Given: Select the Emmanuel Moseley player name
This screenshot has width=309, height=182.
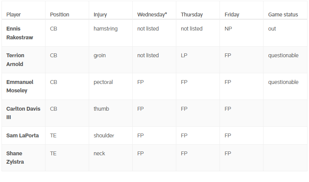Looking at the screenshot, I should pyautogui.click(x=20, y=86).
